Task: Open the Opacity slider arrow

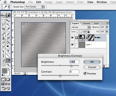Action: [x=107, y=27]
